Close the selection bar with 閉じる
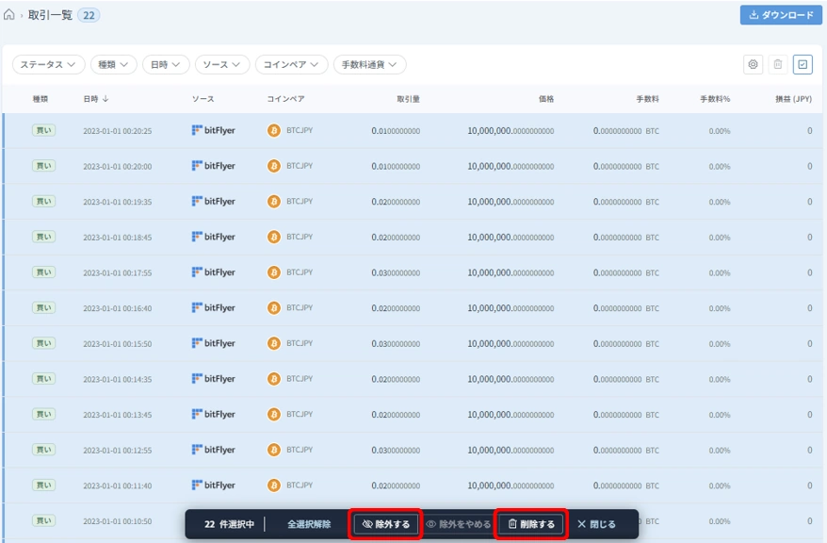827x543 pixels. pos(596,524)
